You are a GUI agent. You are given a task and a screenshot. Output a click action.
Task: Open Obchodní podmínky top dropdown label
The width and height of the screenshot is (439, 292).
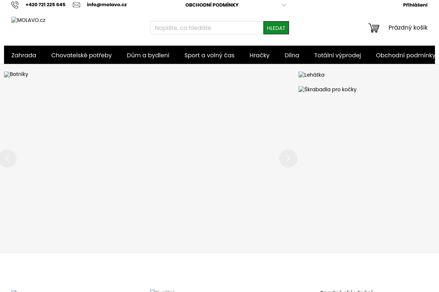tap(212, 5)
